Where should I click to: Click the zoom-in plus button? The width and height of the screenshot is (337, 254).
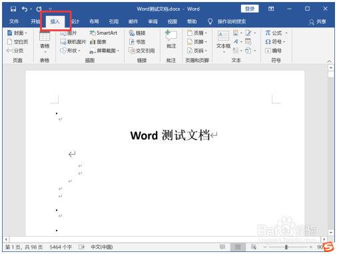(311, 247)
